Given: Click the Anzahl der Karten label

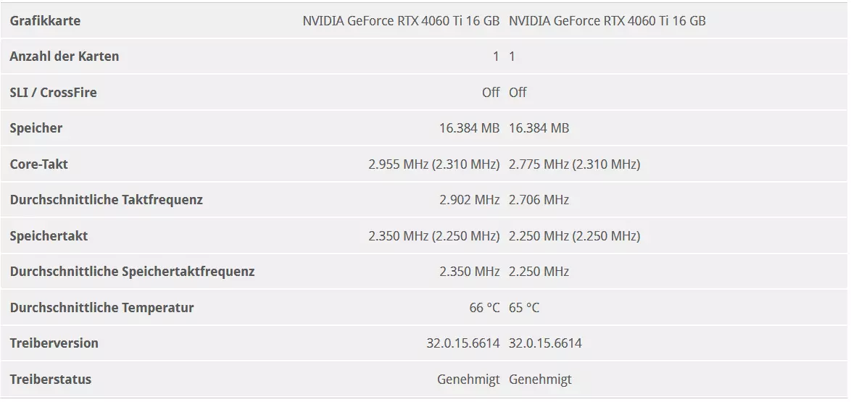Looking at the screenshot, I should point(64,56).
